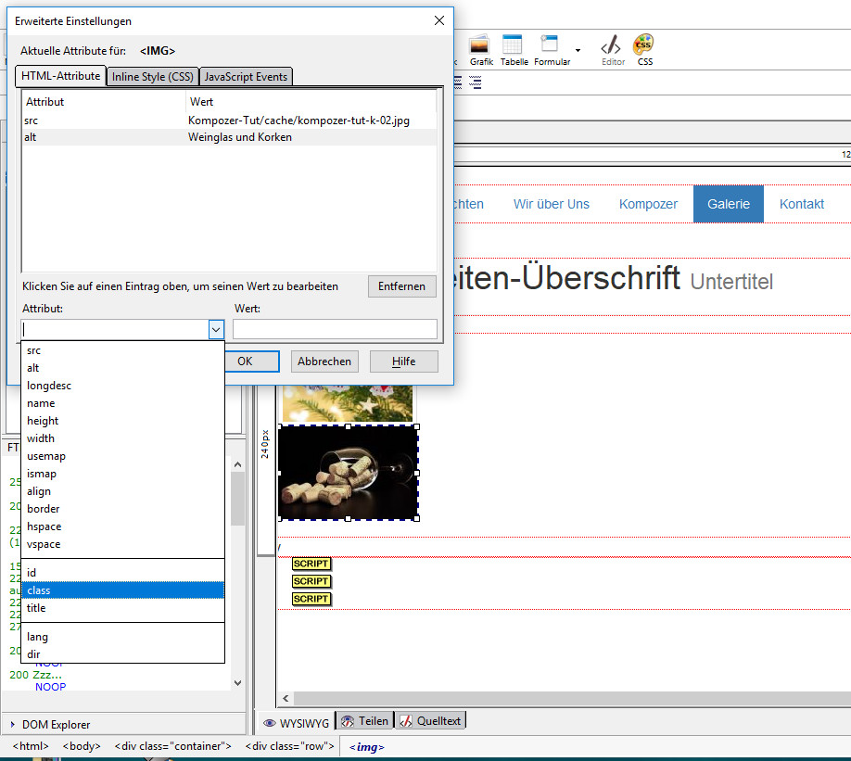Click the third SCRIPT marker
This screenshot has height=761, width=851.
[x=311, y=599]
